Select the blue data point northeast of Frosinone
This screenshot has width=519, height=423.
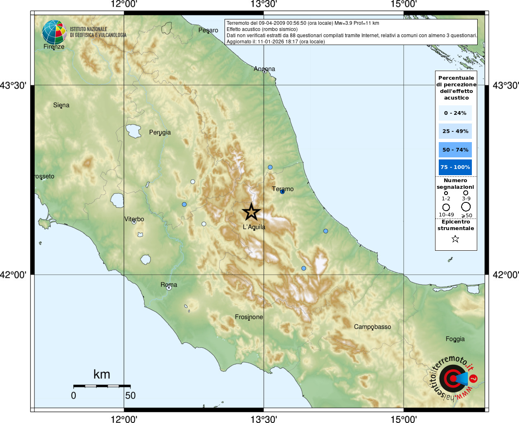[x=304, y=268]
